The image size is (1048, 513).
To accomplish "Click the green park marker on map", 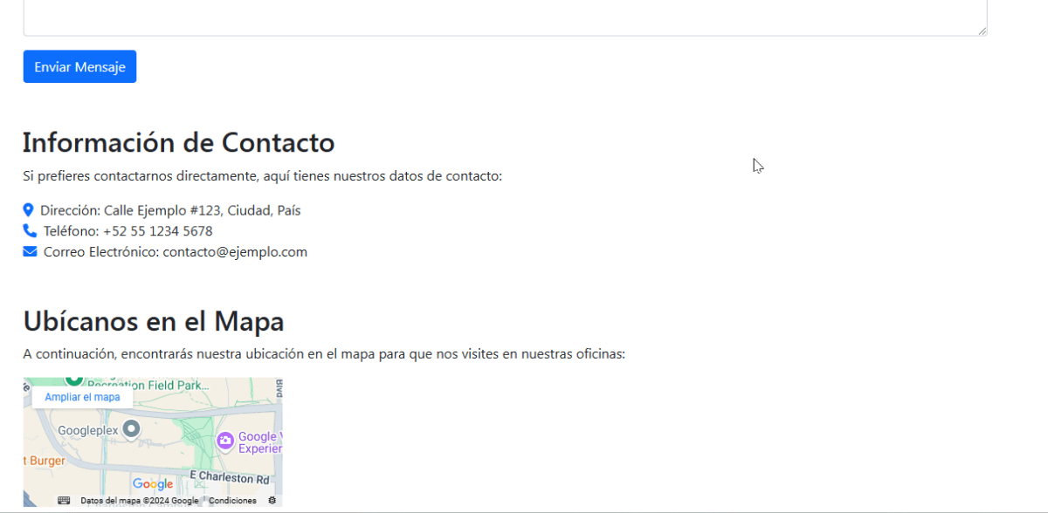I will (74, 380).
